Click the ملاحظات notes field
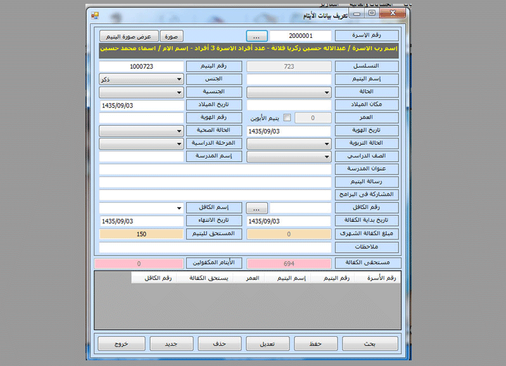This screenshot has width=506, height=366. coord(215,247)
